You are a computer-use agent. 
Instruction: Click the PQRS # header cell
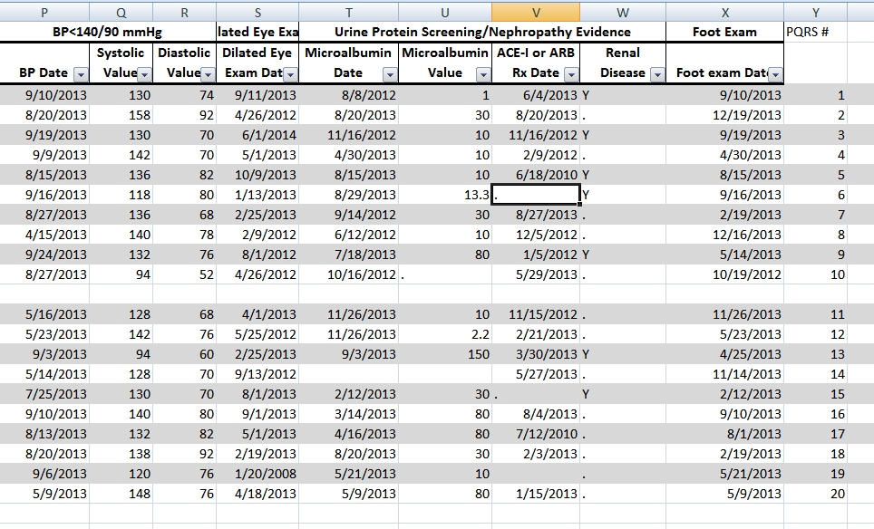pos(815,32)
